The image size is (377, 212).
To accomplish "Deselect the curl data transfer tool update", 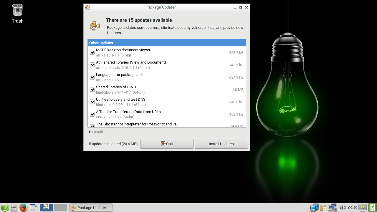I will click(92, 115).
